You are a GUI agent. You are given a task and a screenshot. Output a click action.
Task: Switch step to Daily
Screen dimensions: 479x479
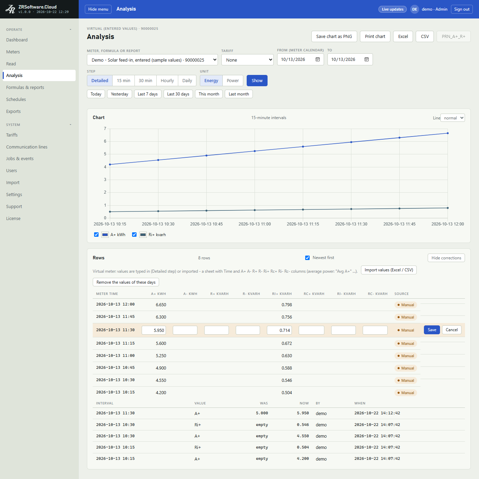pos(187,81)
